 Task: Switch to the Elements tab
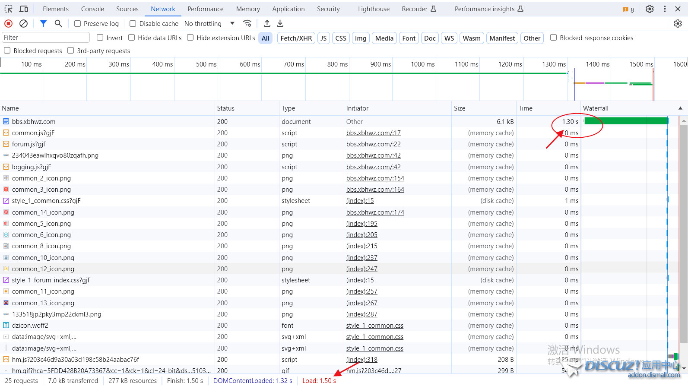point(56,9)
